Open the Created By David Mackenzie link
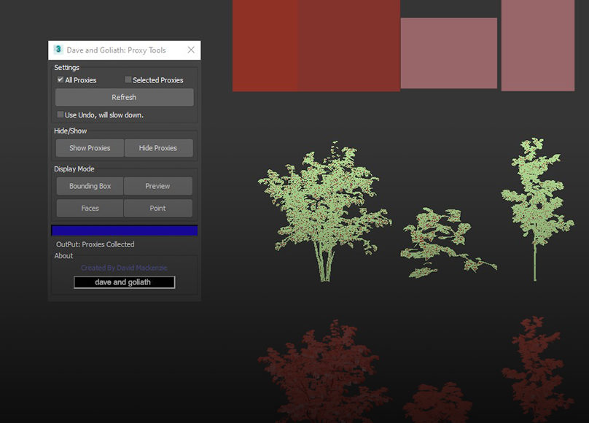Image resolution: width=589 pixels, height=423 pixels. coord(124,268)
